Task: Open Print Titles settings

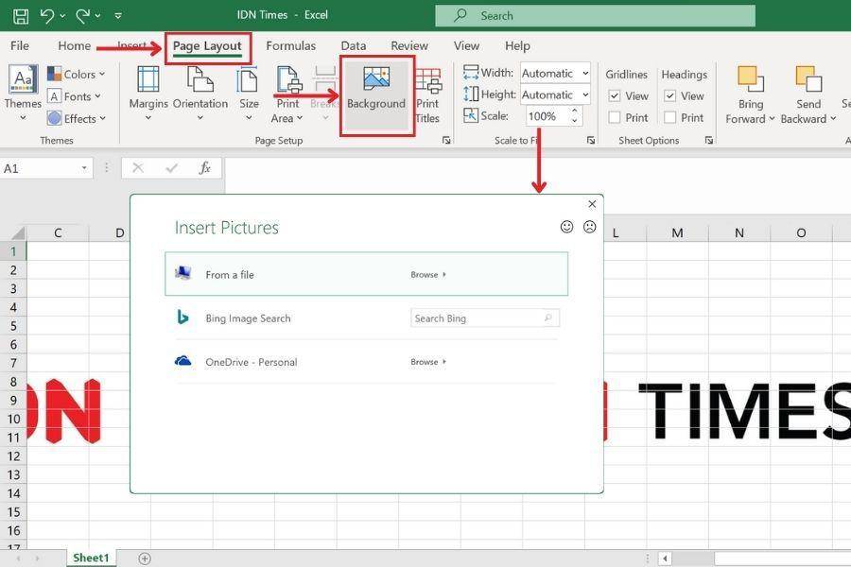Action: [x=428, y=94]
